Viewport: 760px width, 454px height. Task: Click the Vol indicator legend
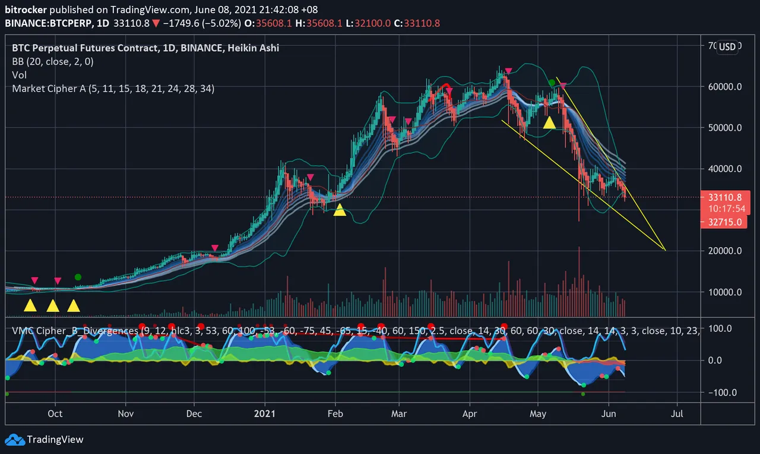(19, 75)
